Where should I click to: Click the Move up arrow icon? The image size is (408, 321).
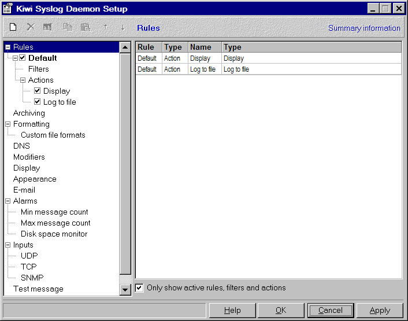(x=105, y=27)
